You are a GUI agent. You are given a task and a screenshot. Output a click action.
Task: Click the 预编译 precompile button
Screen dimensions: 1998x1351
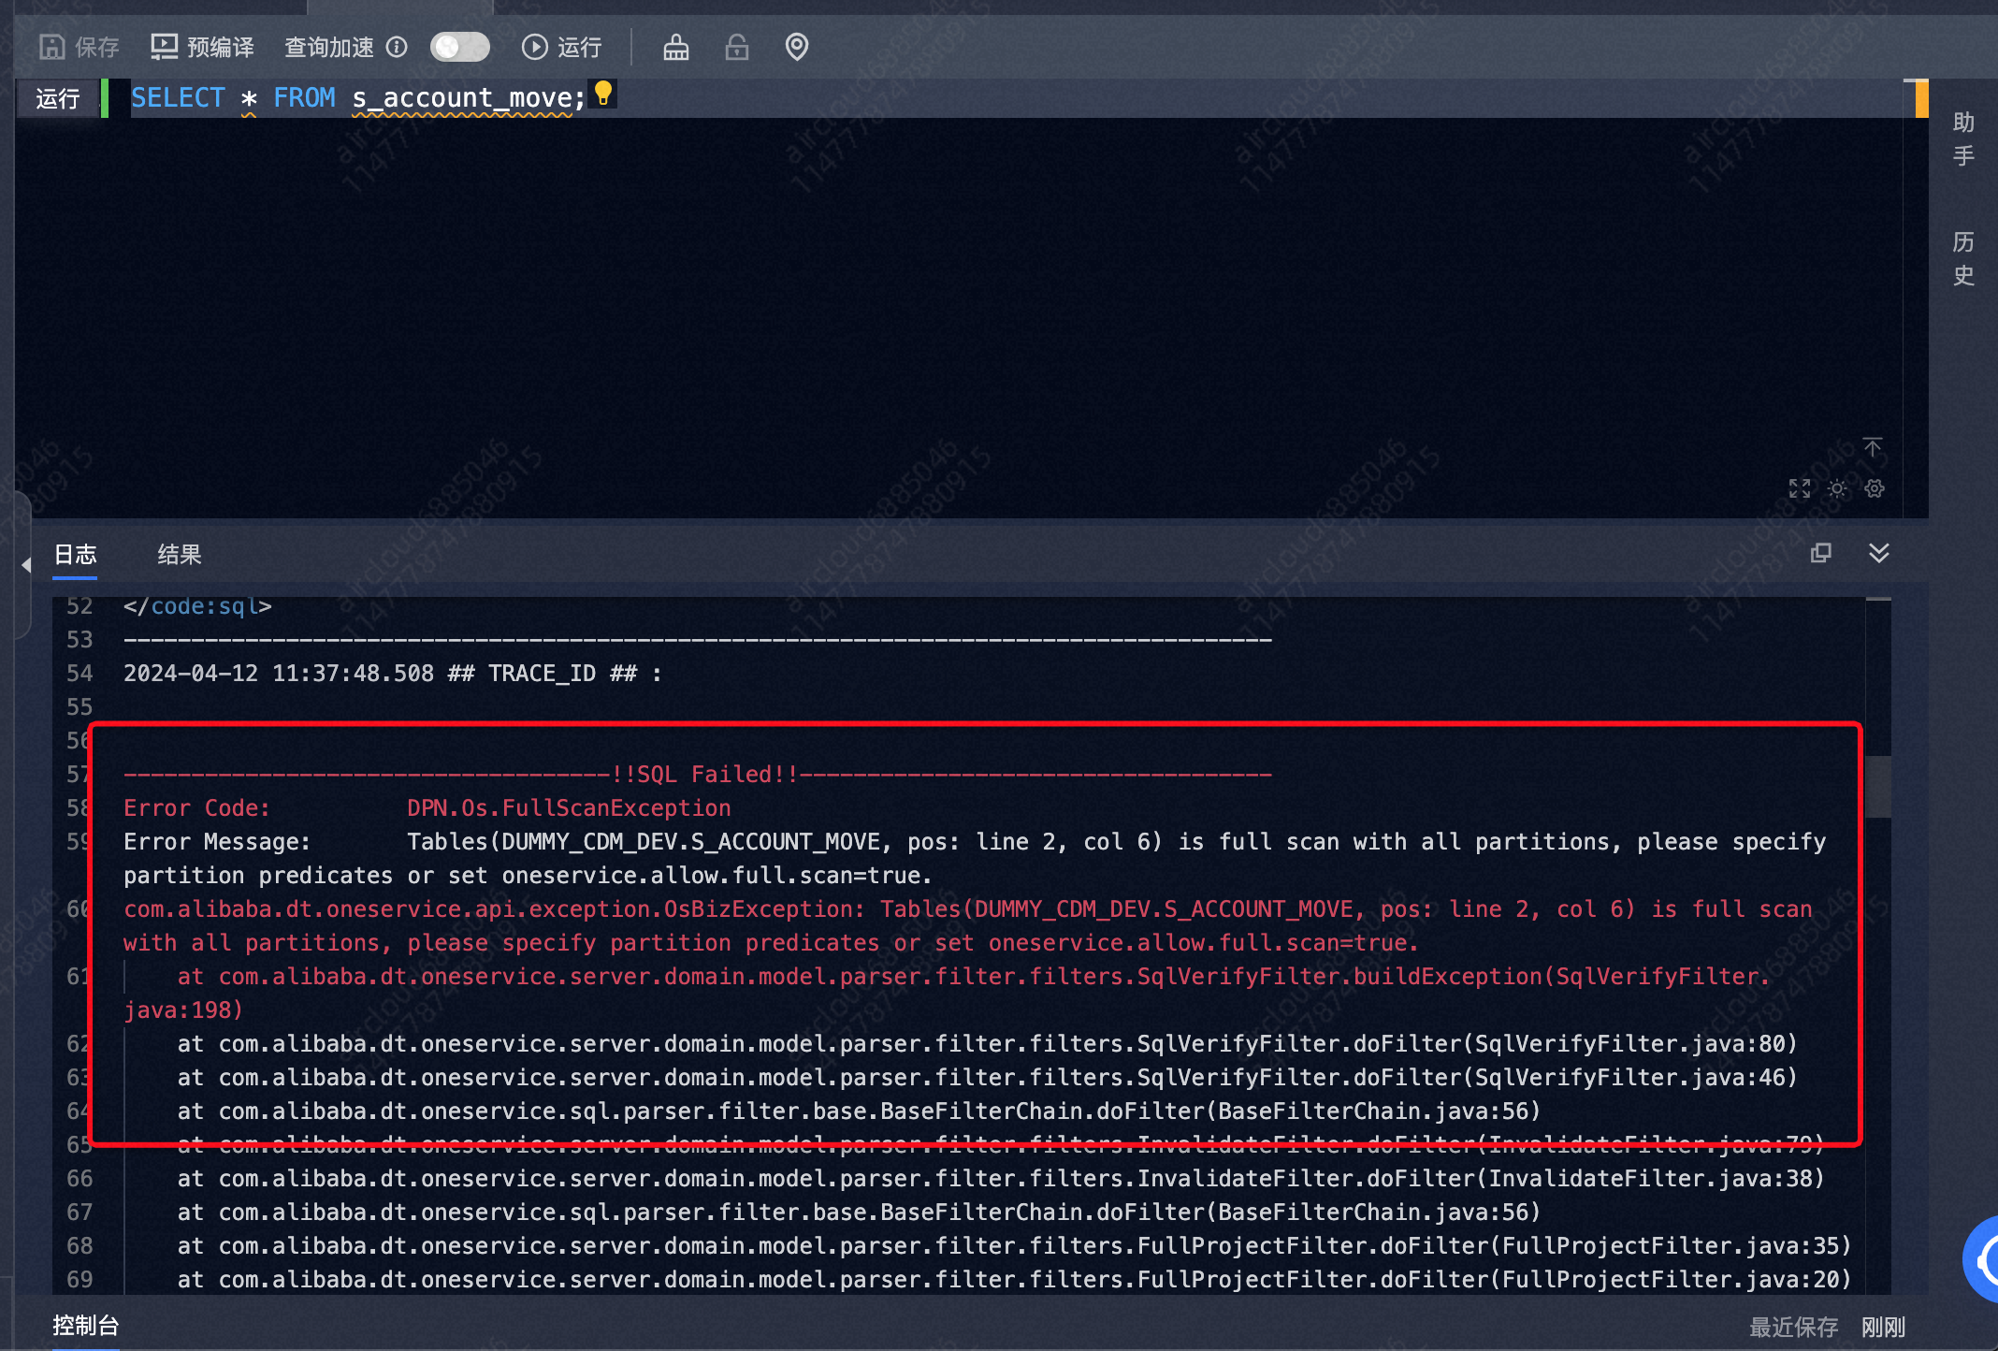pyautogui.click(x=202, y=47)
